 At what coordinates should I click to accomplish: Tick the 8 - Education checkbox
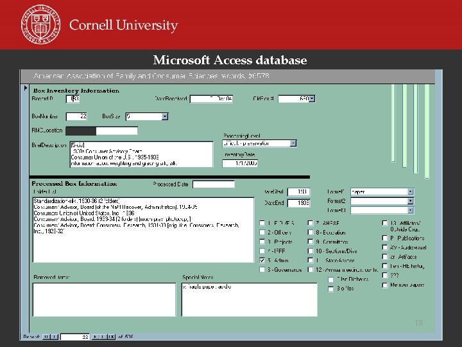tap(311, 232)
